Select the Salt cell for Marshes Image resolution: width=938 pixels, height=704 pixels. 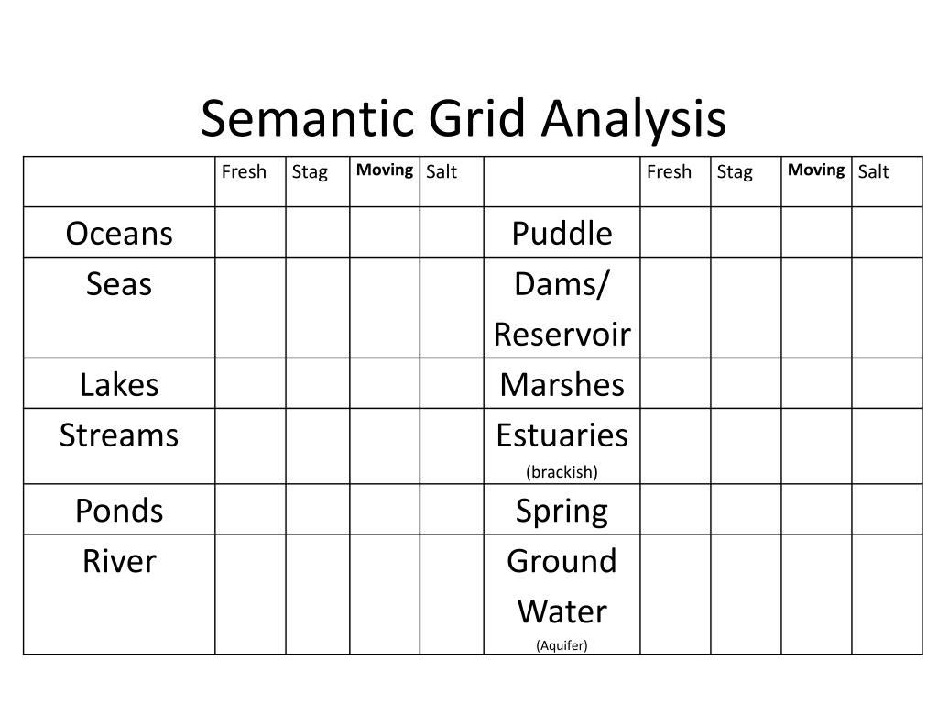[x=887, y=383]
